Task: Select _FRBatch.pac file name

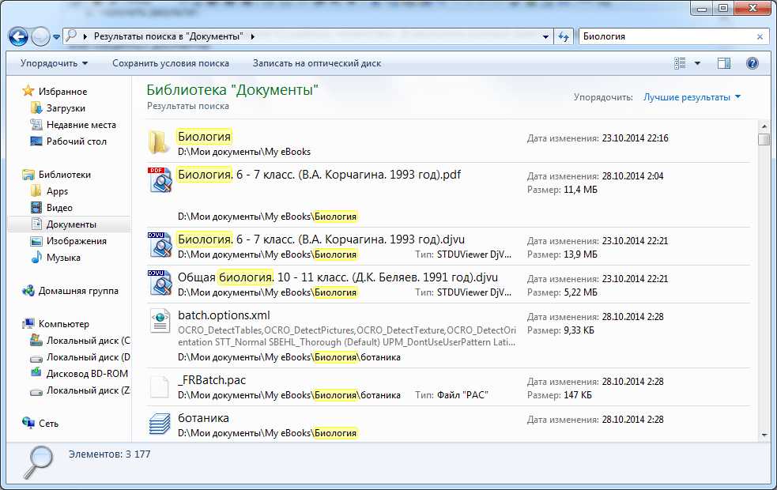Action: click(x=212, y=380)
